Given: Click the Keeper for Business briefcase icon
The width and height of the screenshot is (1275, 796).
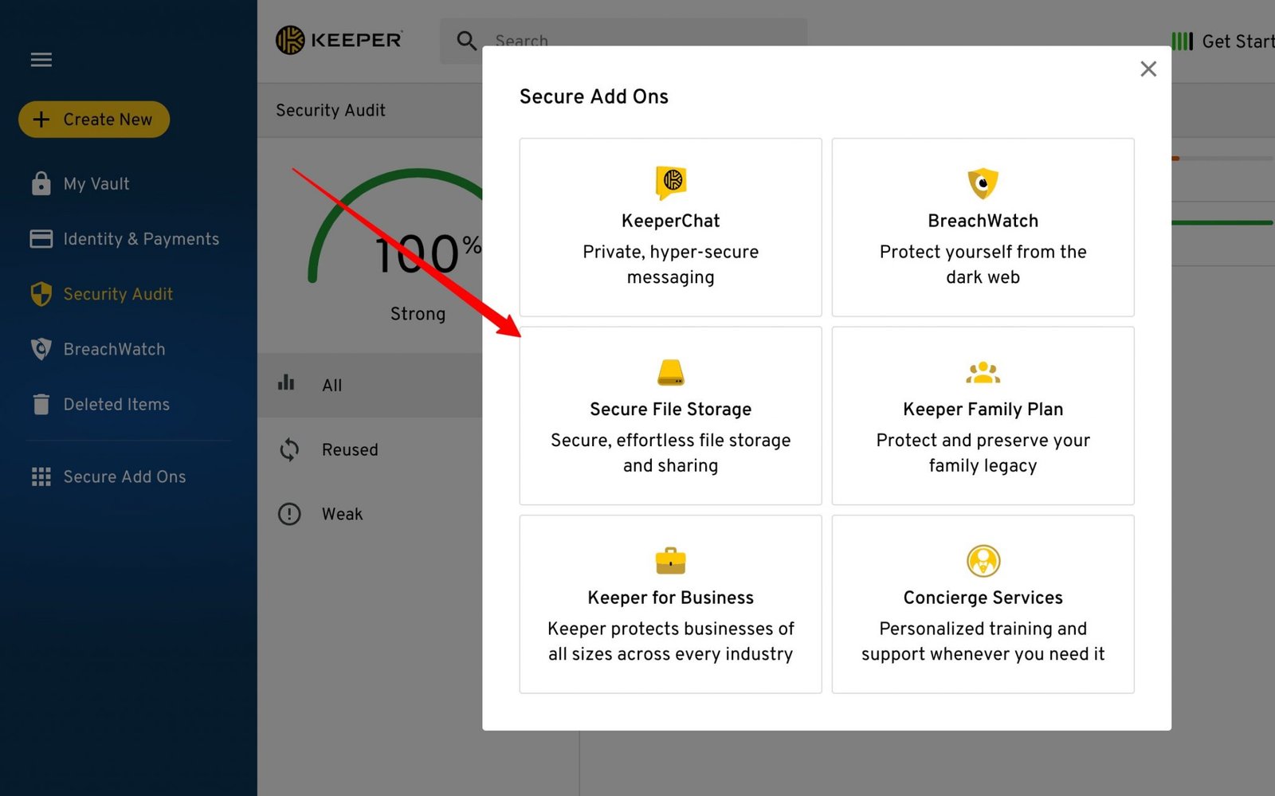Looking at the screenshot, I should pos(671,561).
